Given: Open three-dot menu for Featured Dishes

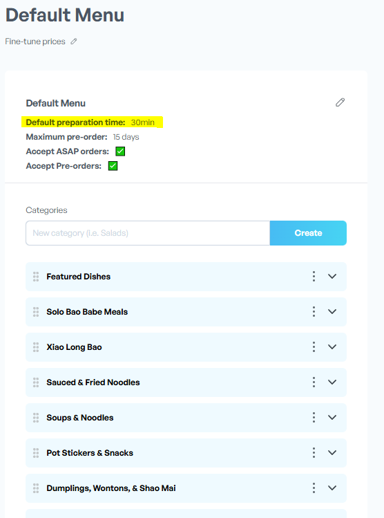Looking at the screenshot, I should pos(314,276).
